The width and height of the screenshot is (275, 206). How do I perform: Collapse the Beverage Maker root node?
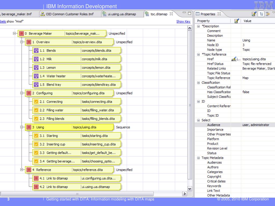14,33
